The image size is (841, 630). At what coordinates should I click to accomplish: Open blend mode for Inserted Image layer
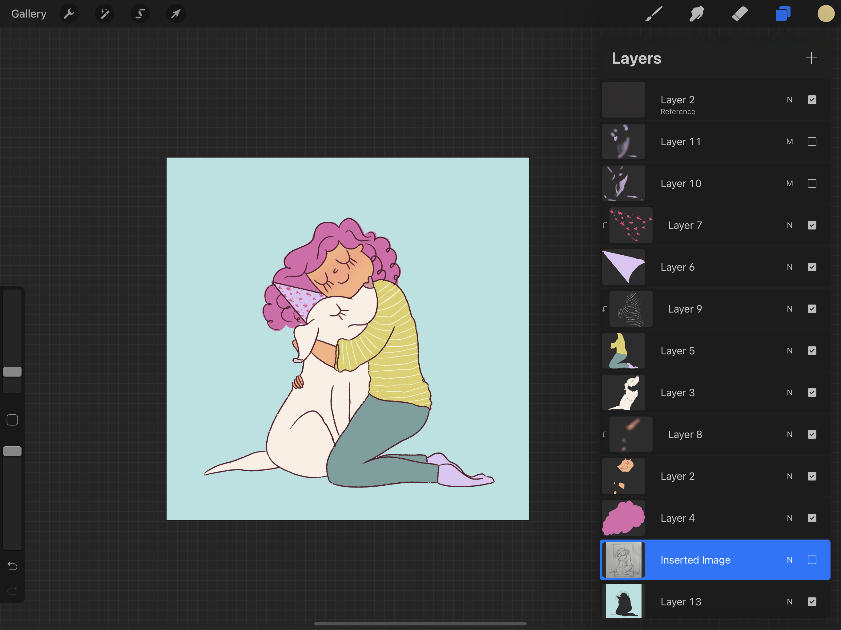tap(790, 560)
